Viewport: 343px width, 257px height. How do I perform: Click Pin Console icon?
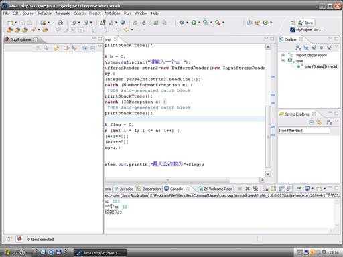299,189
